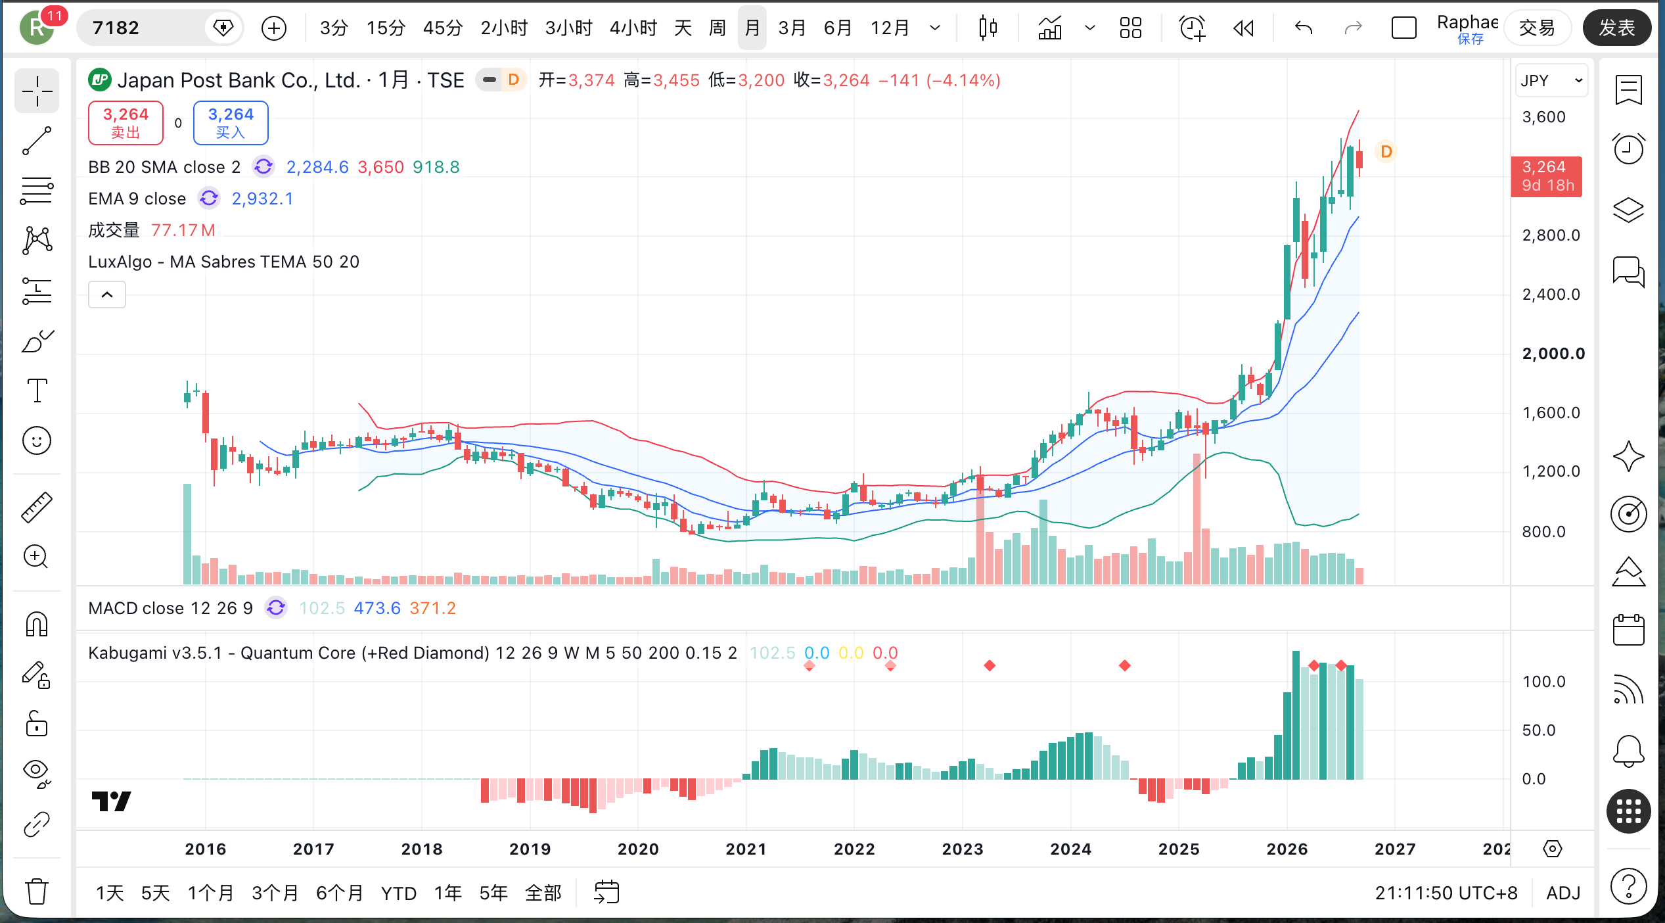Select the crosshair cursor tool

(x=37, y=91)
